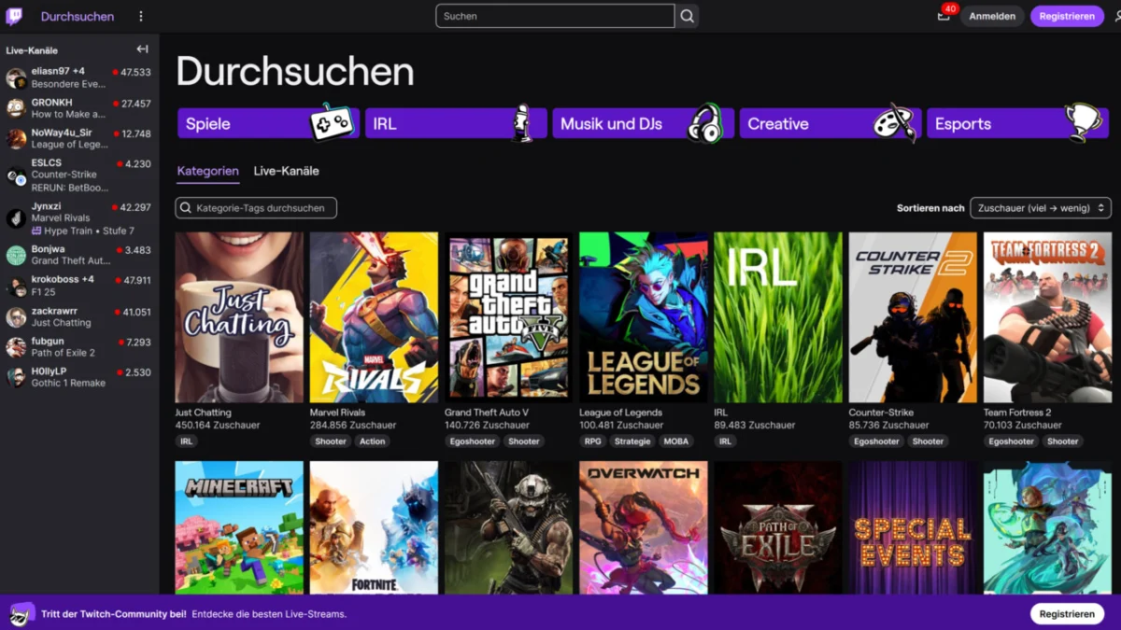Click the magnifier search button
The image size is (1121, 630).
(687, 16)
